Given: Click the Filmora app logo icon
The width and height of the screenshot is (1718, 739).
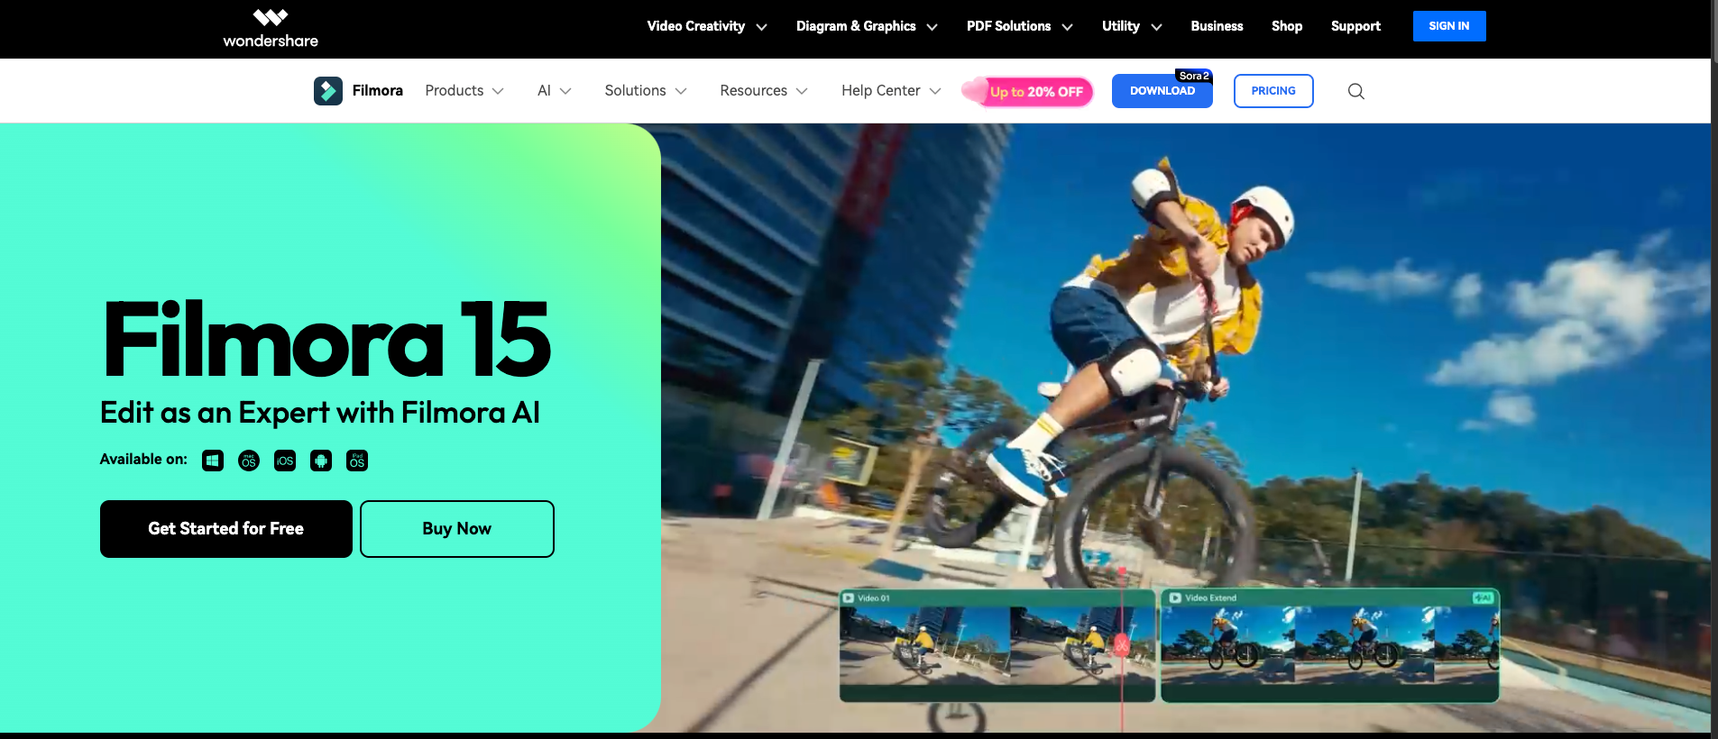Looking at the screenshot, I should click(x=327, y=91).
